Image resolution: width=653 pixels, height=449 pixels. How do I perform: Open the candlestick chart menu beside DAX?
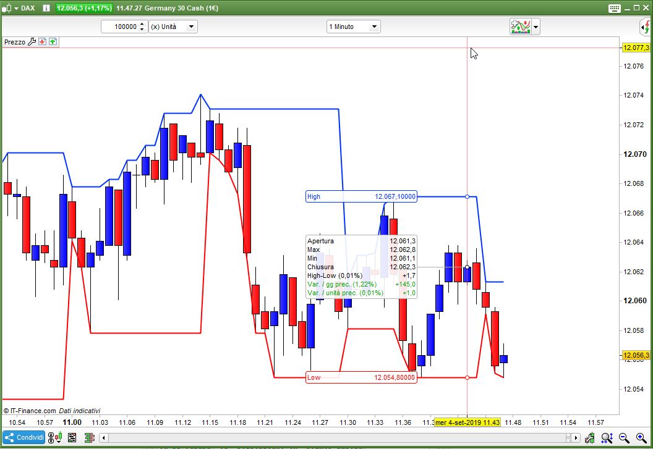[10, 8]
